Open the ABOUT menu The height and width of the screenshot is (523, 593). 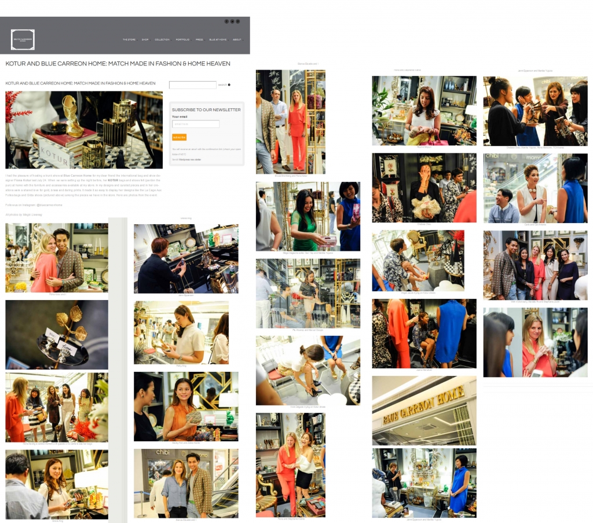point(237,39)
